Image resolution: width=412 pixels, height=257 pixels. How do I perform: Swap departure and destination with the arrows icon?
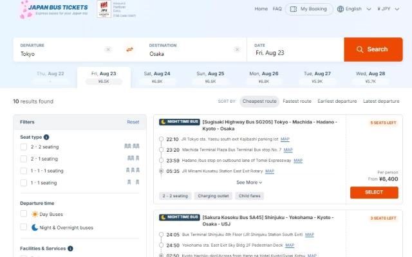point(129,49)
